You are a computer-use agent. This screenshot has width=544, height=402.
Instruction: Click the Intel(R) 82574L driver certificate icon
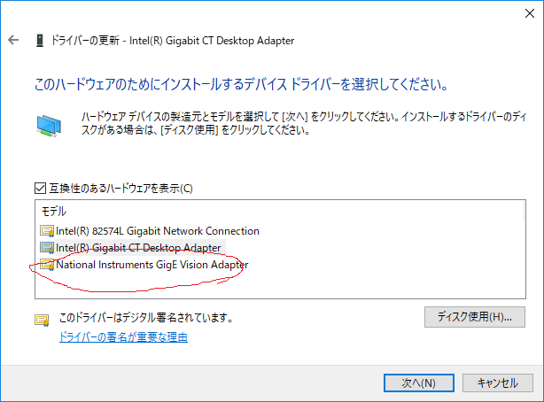[x=48, y=231]
